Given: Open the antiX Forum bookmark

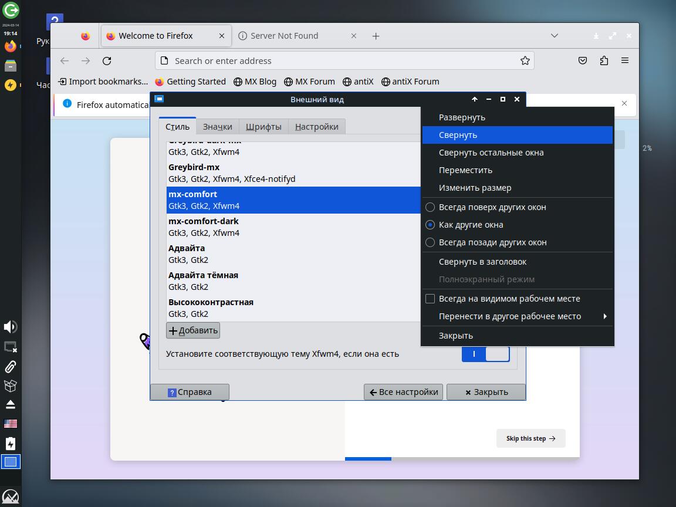Looking at the screenshot, I should [x=410, y=82].
